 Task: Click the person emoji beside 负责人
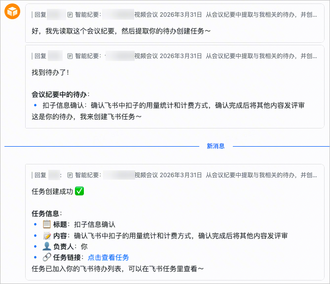(x=47, y=247)
